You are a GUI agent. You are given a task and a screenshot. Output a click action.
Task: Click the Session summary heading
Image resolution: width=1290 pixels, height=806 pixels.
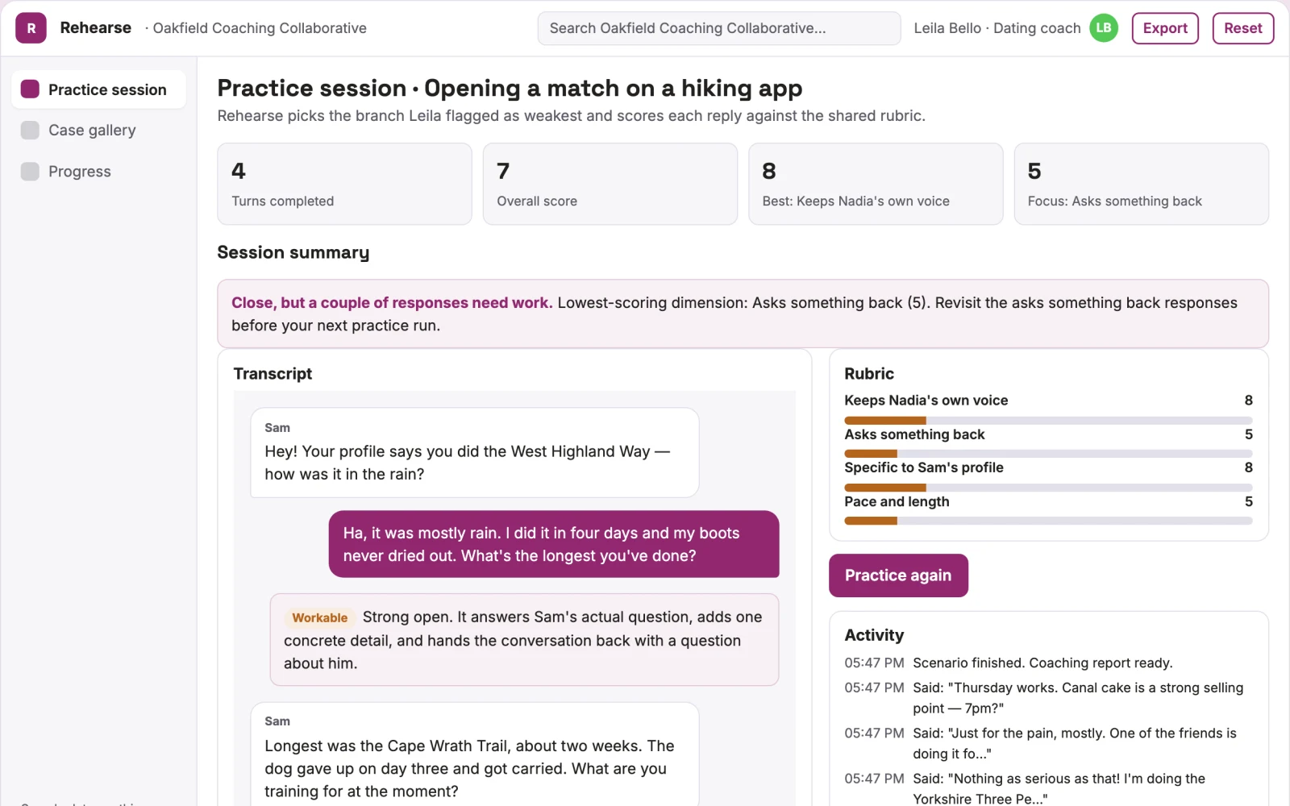click(293, 252)
